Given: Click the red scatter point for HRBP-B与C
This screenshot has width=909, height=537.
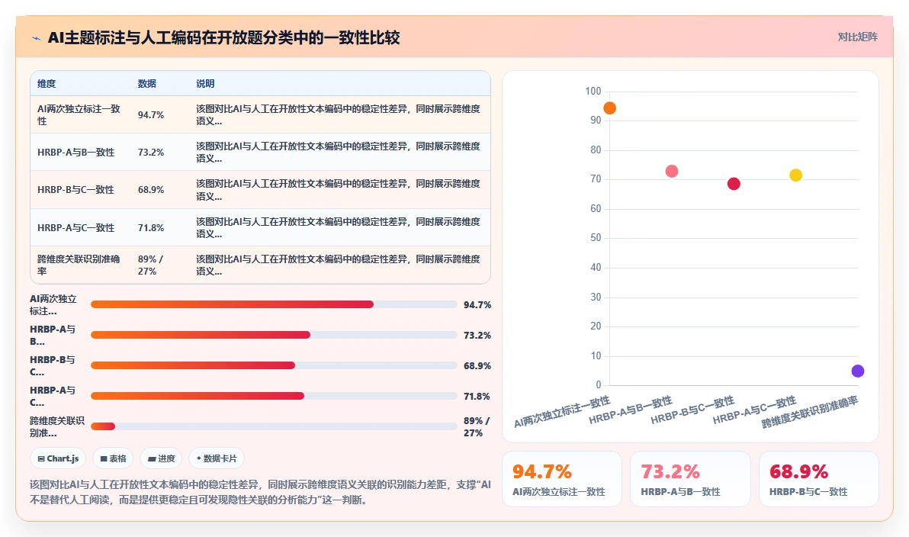Looking at the screenshot, I should (x=734, y=184).
